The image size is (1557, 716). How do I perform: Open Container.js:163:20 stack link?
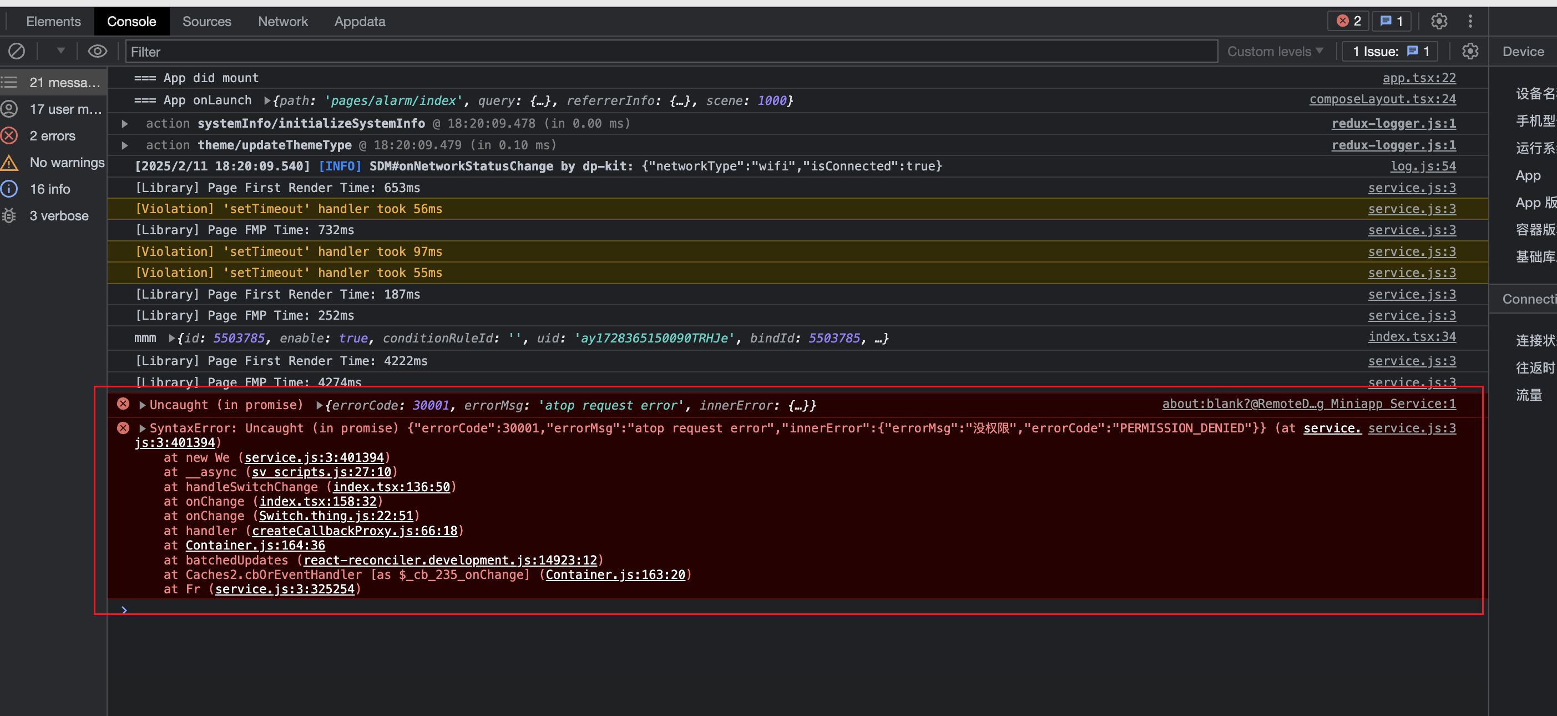click(615, 575)
